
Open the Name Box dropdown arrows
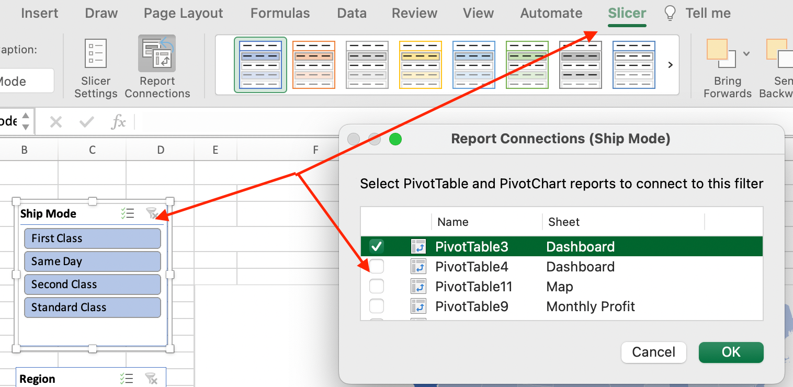click(x=25, y=122)
